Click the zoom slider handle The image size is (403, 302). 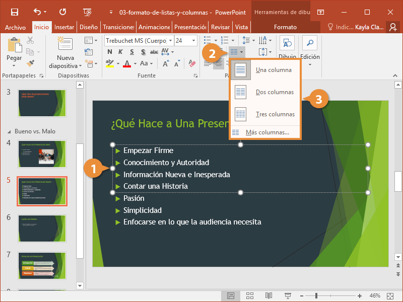coord(316,295)
